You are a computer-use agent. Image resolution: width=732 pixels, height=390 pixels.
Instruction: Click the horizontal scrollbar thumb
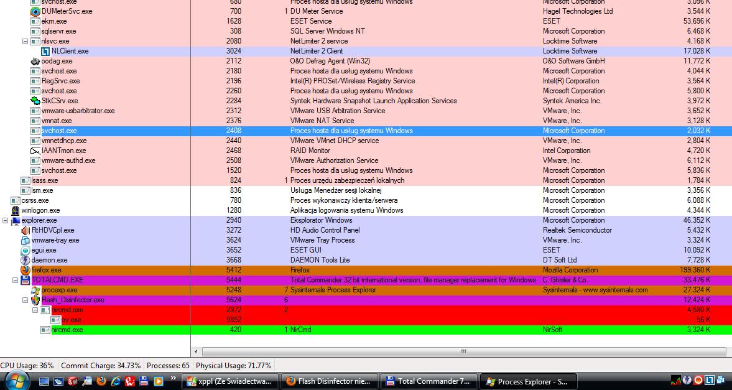coord(463,351)
